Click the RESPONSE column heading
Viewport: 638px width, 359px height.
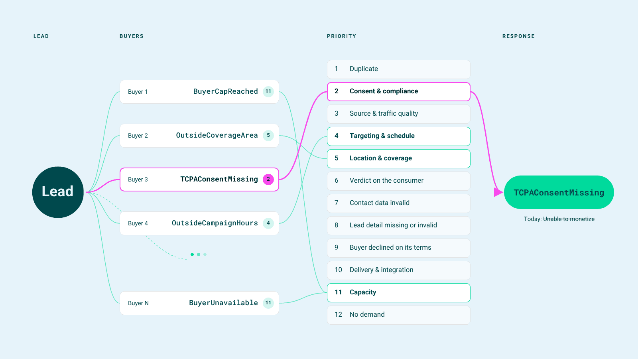pos(518,36)
